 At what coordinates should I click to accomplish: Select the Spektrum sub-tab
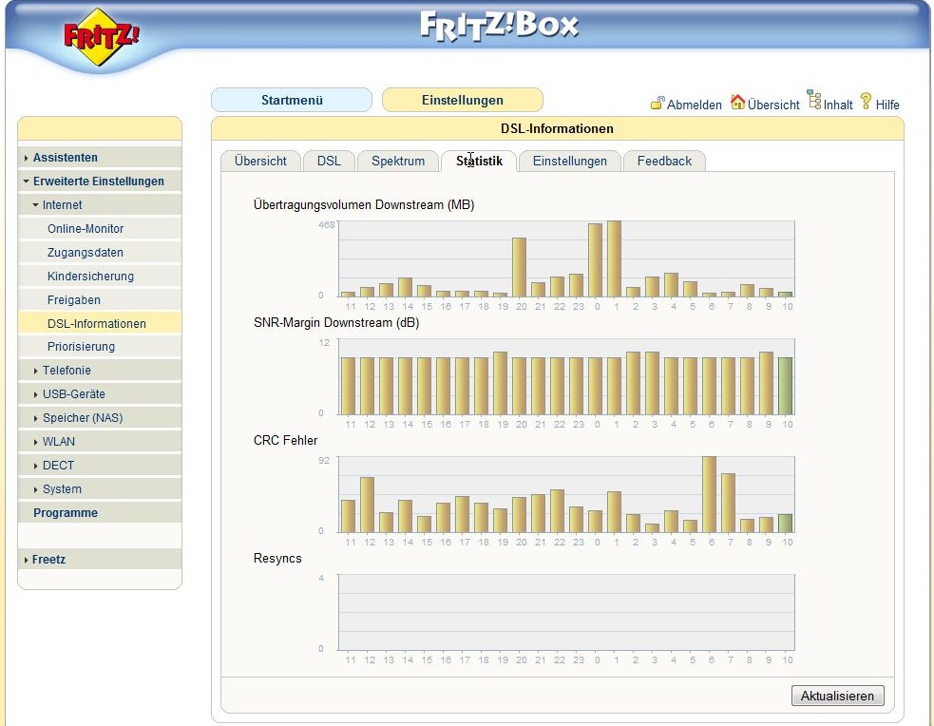[398, 161]
